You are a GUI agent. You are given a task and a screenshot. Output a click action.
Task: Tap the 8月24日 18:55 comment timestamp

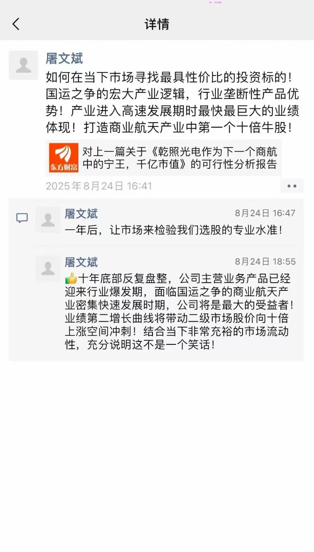265,262
